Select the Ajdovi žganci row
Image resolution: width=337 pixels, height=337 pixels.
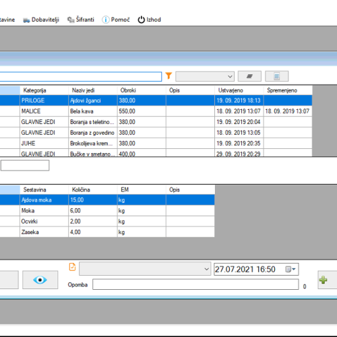tap(156, 100)
